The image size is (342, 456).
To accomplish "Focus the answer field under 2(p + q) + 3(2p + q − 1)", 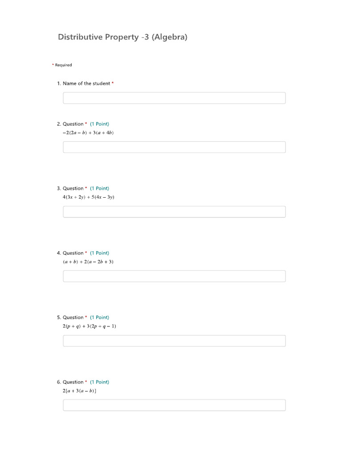I will point(174,341).
